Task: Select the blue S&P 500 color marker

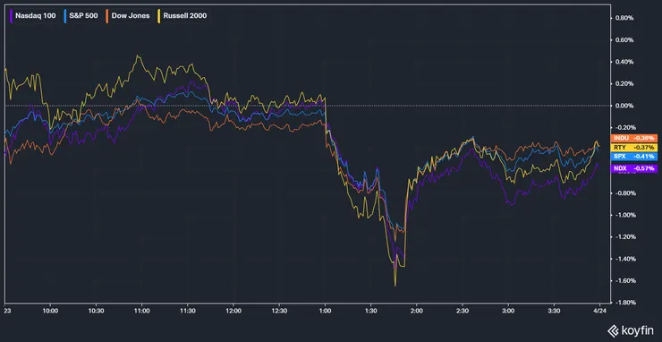Action: pyautogui.click(x=65, y=16)
